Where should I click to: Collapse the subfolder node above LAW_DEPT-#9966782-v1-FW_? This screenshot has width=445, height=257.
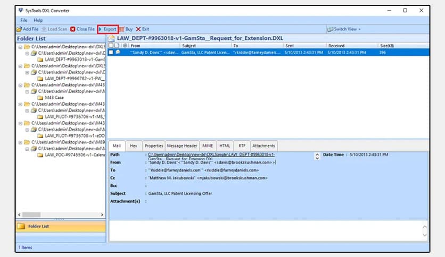click(27, 72)
